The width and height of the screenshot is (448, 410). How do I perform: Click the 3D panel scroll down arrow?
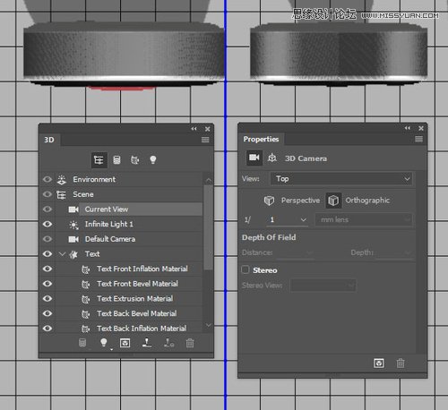coord(209,325)
